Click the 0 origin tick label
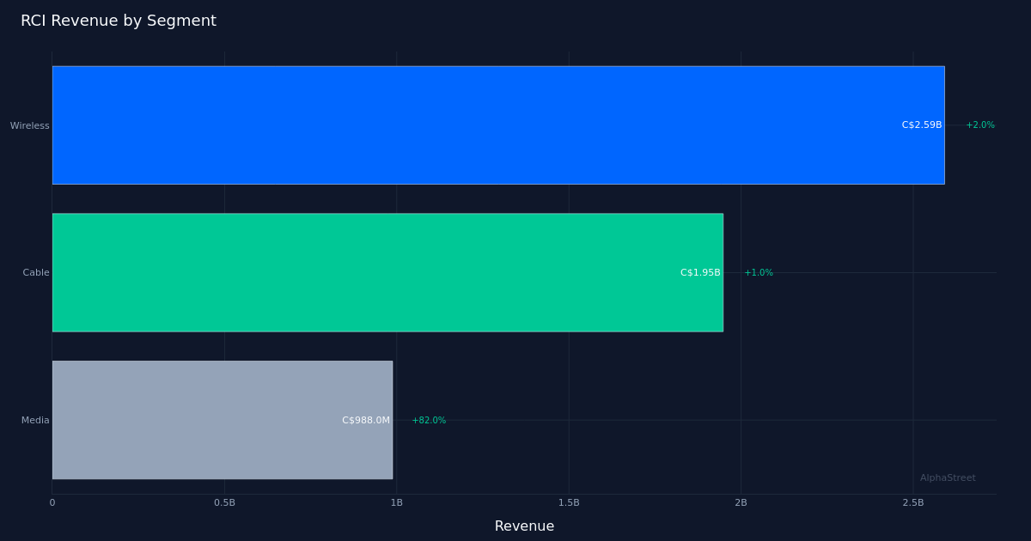The image size is (1031, 541). point(52,502)
